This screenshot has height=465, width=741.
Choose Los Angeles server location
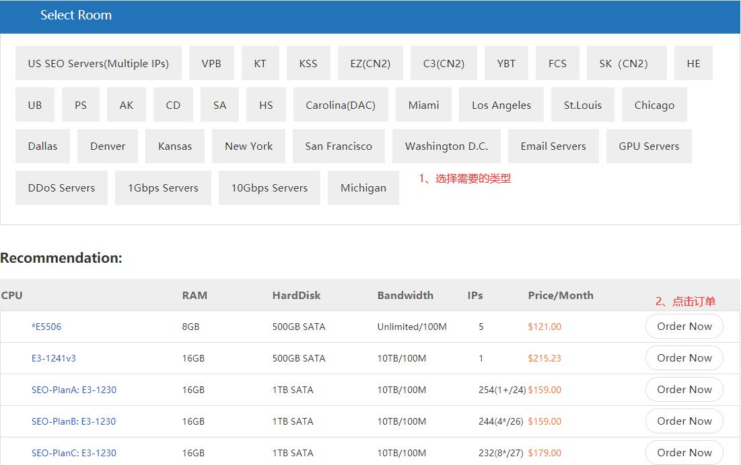[x=501, y=105]
